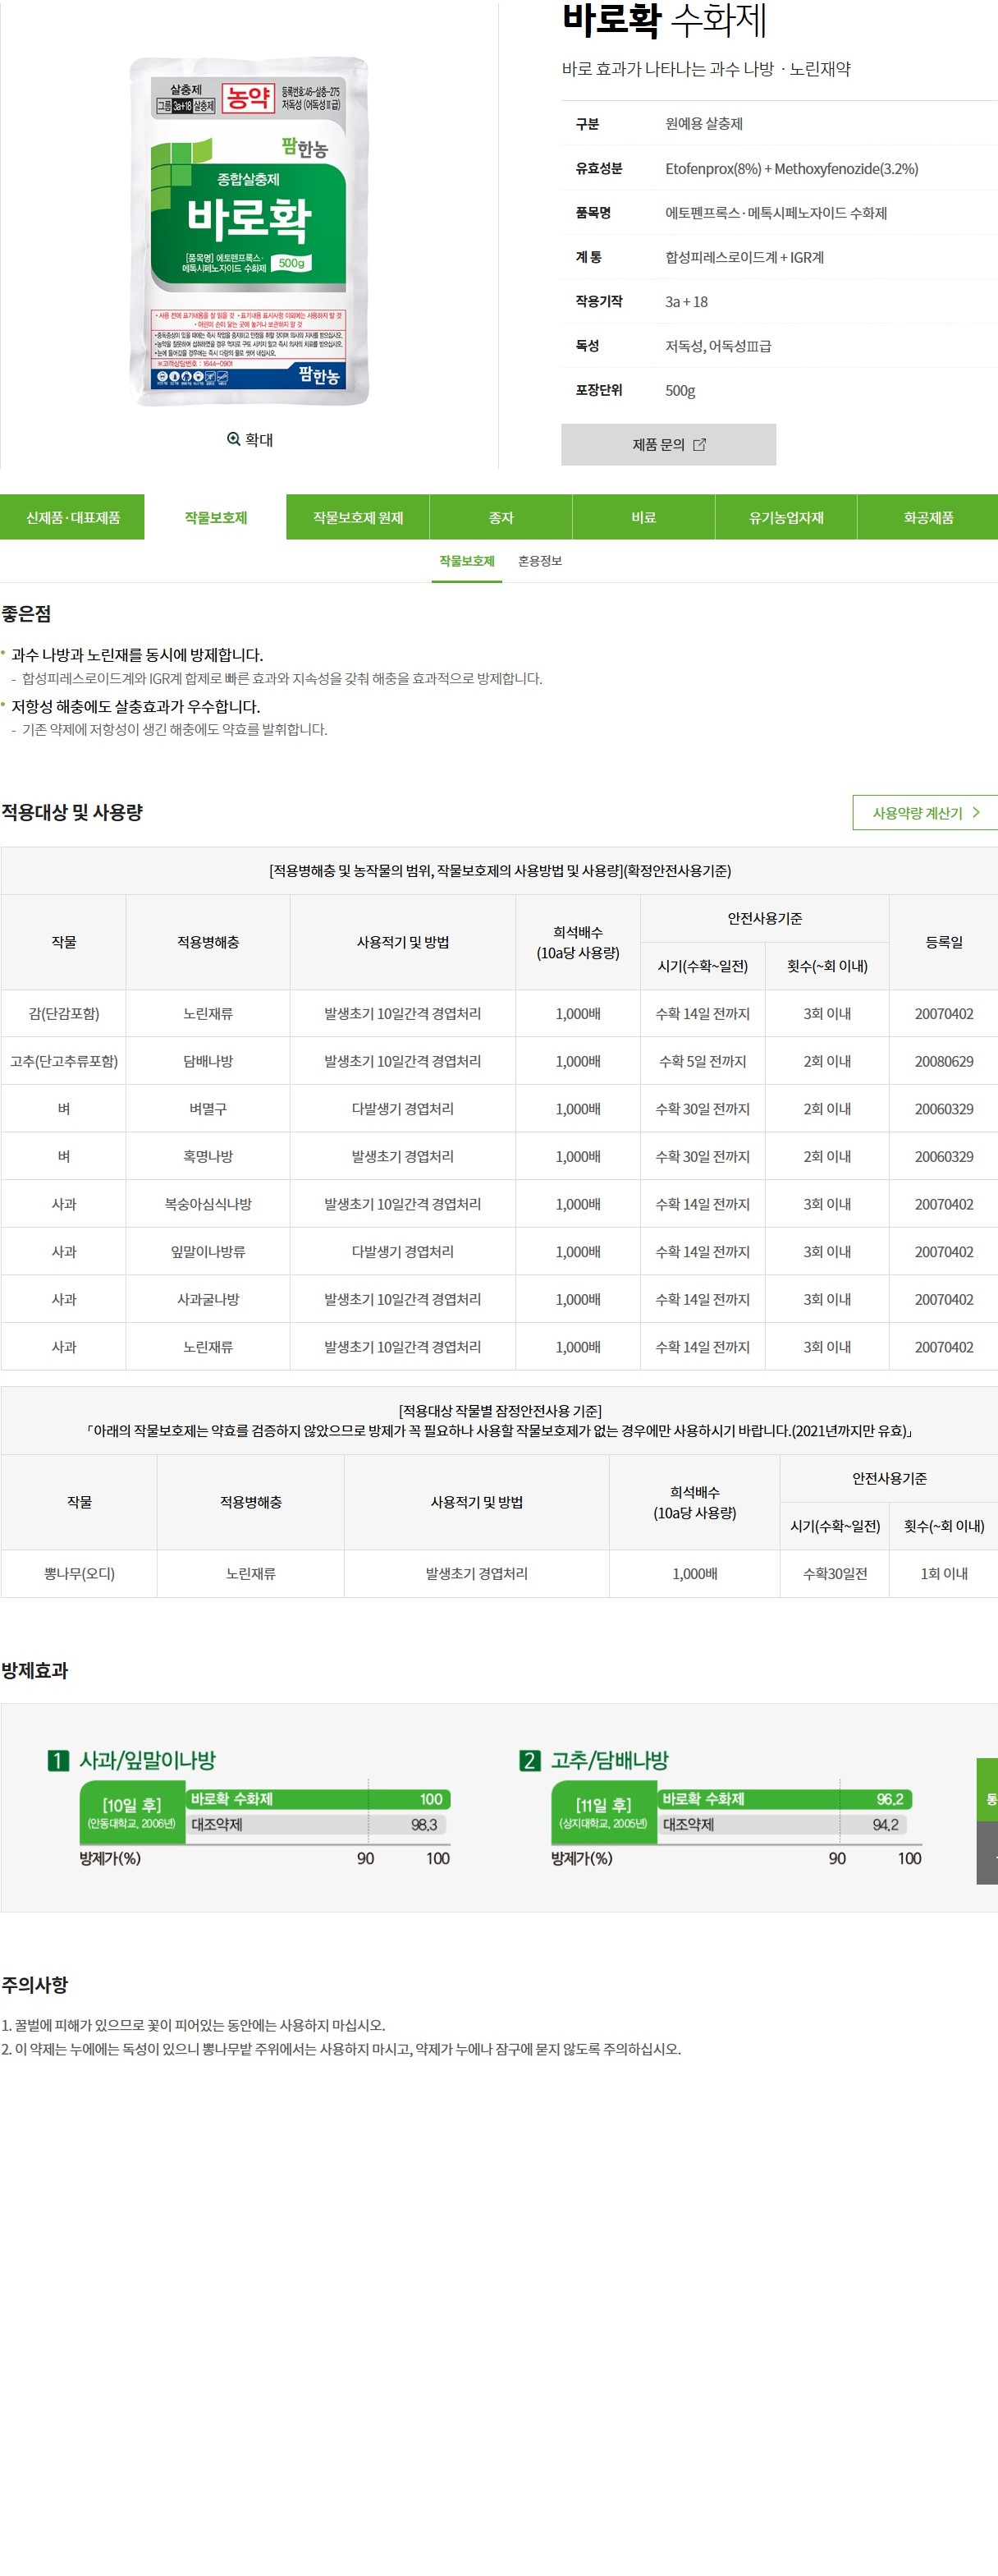Select the 작물보호제 main category tab
This screenshot has width=998, height=2576.
(x=216, y=517)
